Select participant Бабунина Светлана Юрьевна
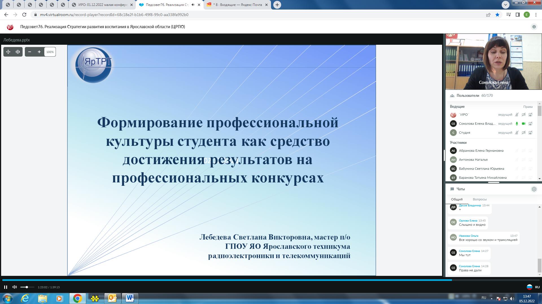Screen dimensions: 542x304 click(x=491, y=169)
